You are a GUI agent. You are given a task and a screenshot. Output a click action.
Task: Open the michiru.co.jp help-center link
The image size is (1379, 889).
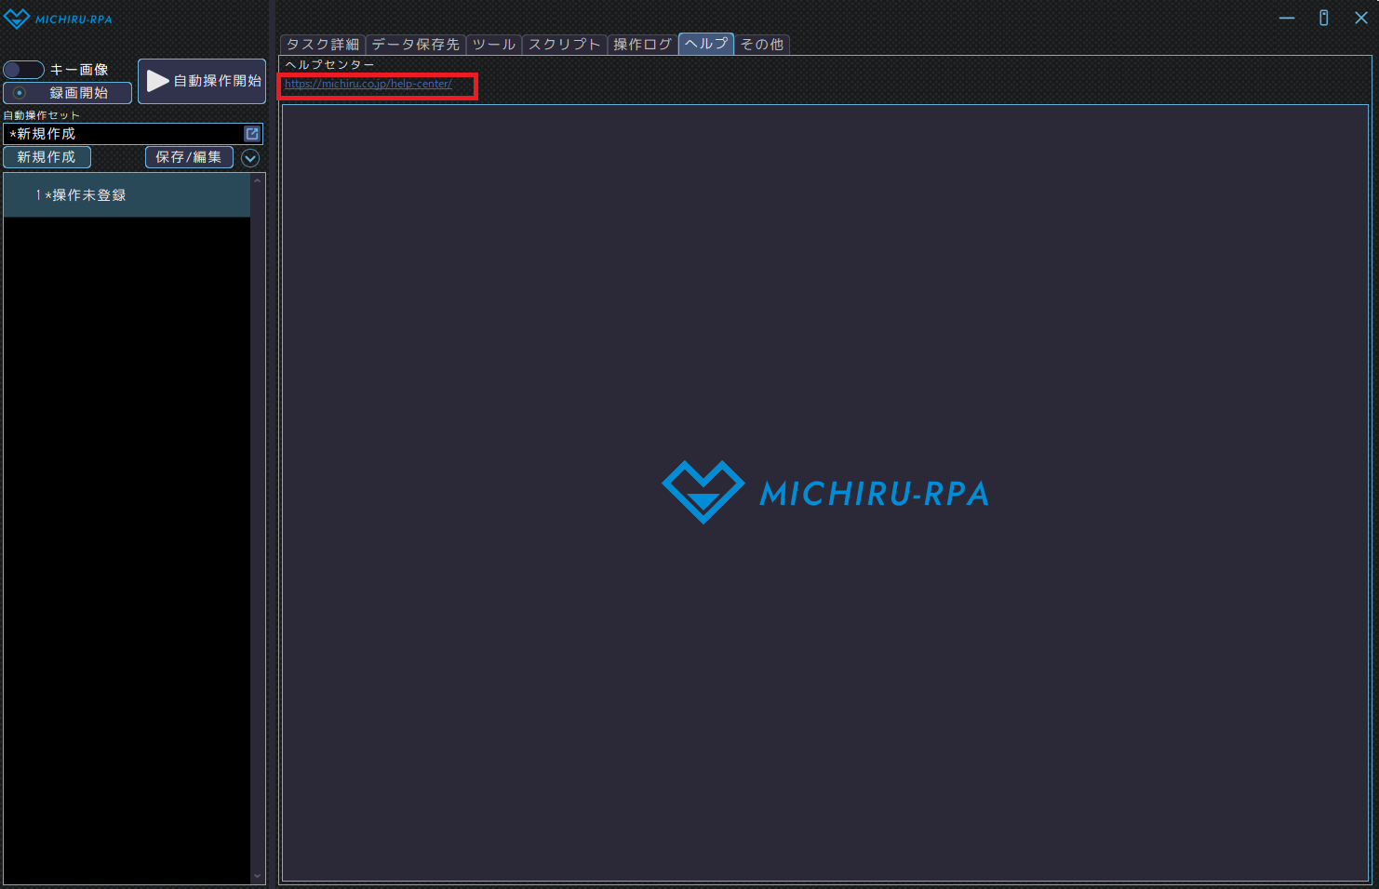(x=368, y=84)
